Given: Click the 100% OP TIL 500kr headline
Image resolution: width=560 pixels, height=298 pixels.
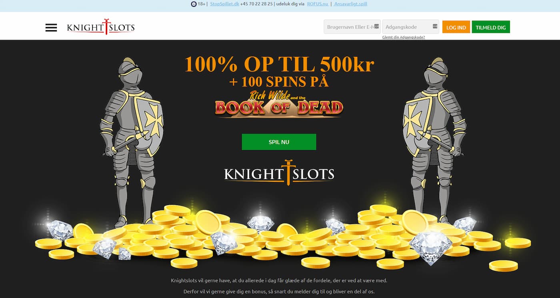Looking at the screenshot, I should pos(279,64).
